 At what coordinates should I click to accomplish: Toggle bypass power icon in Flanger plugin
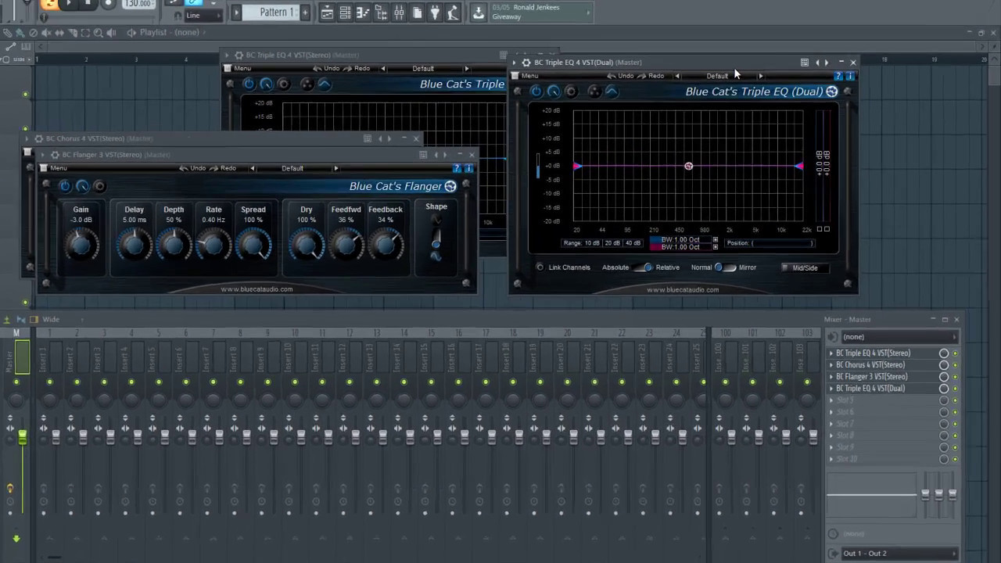65,186
